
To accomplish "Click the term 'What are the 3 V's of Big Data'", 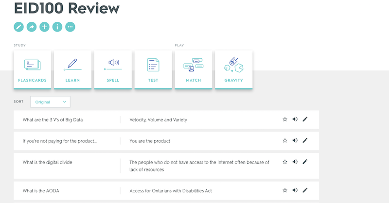I will pos(53,120).
